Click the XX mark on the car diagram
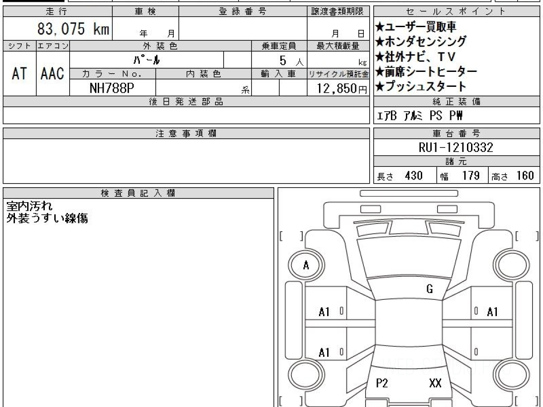The image size is (543, 407). (x=435, y=383)
